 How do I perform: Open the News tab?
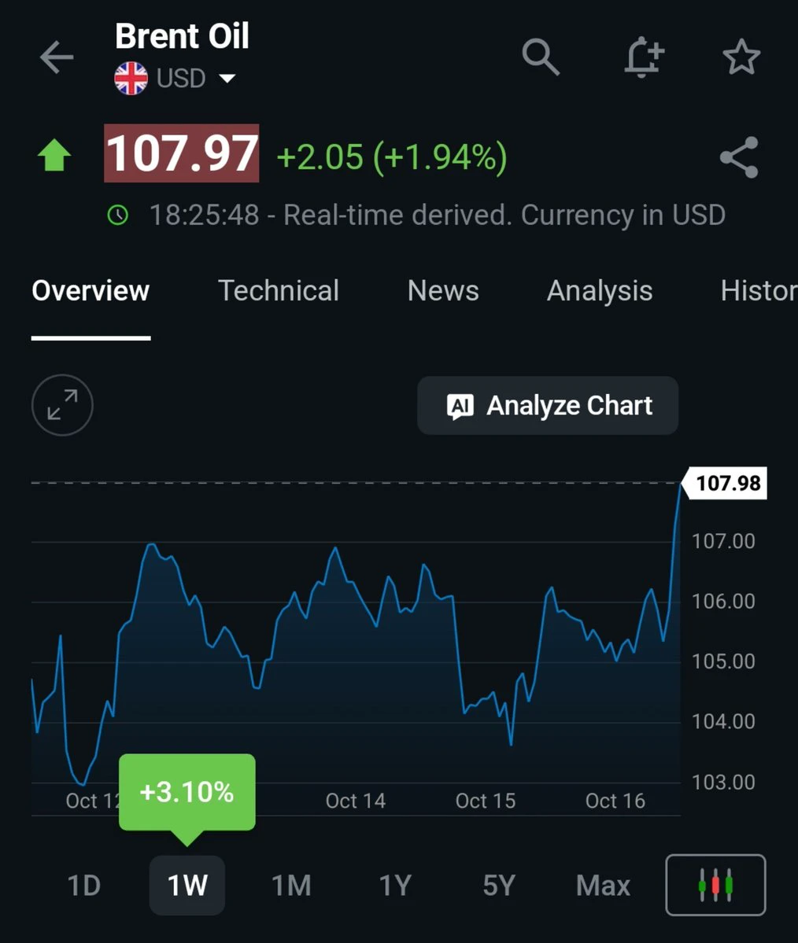[x=443, y=290]
